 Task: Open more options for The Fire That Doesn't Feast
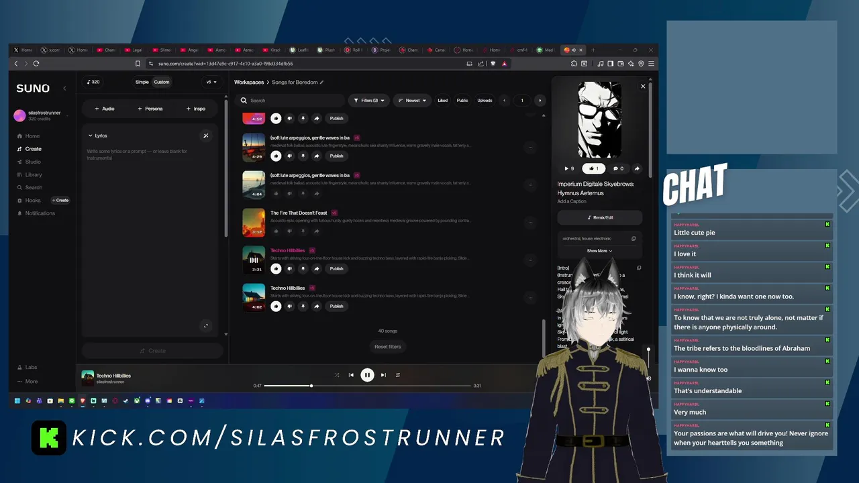tap(530, 222)
